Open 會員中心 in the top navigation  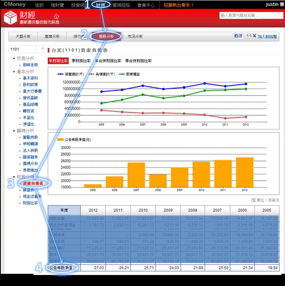[x=146, y=5]
